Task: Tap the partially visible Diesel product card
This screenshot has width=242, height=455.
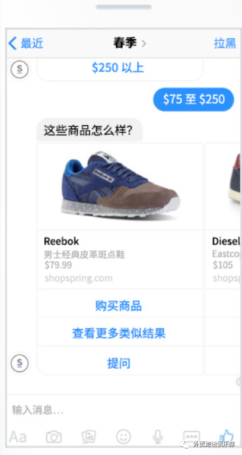Action: pyautogui.click(x=224, y=258)
